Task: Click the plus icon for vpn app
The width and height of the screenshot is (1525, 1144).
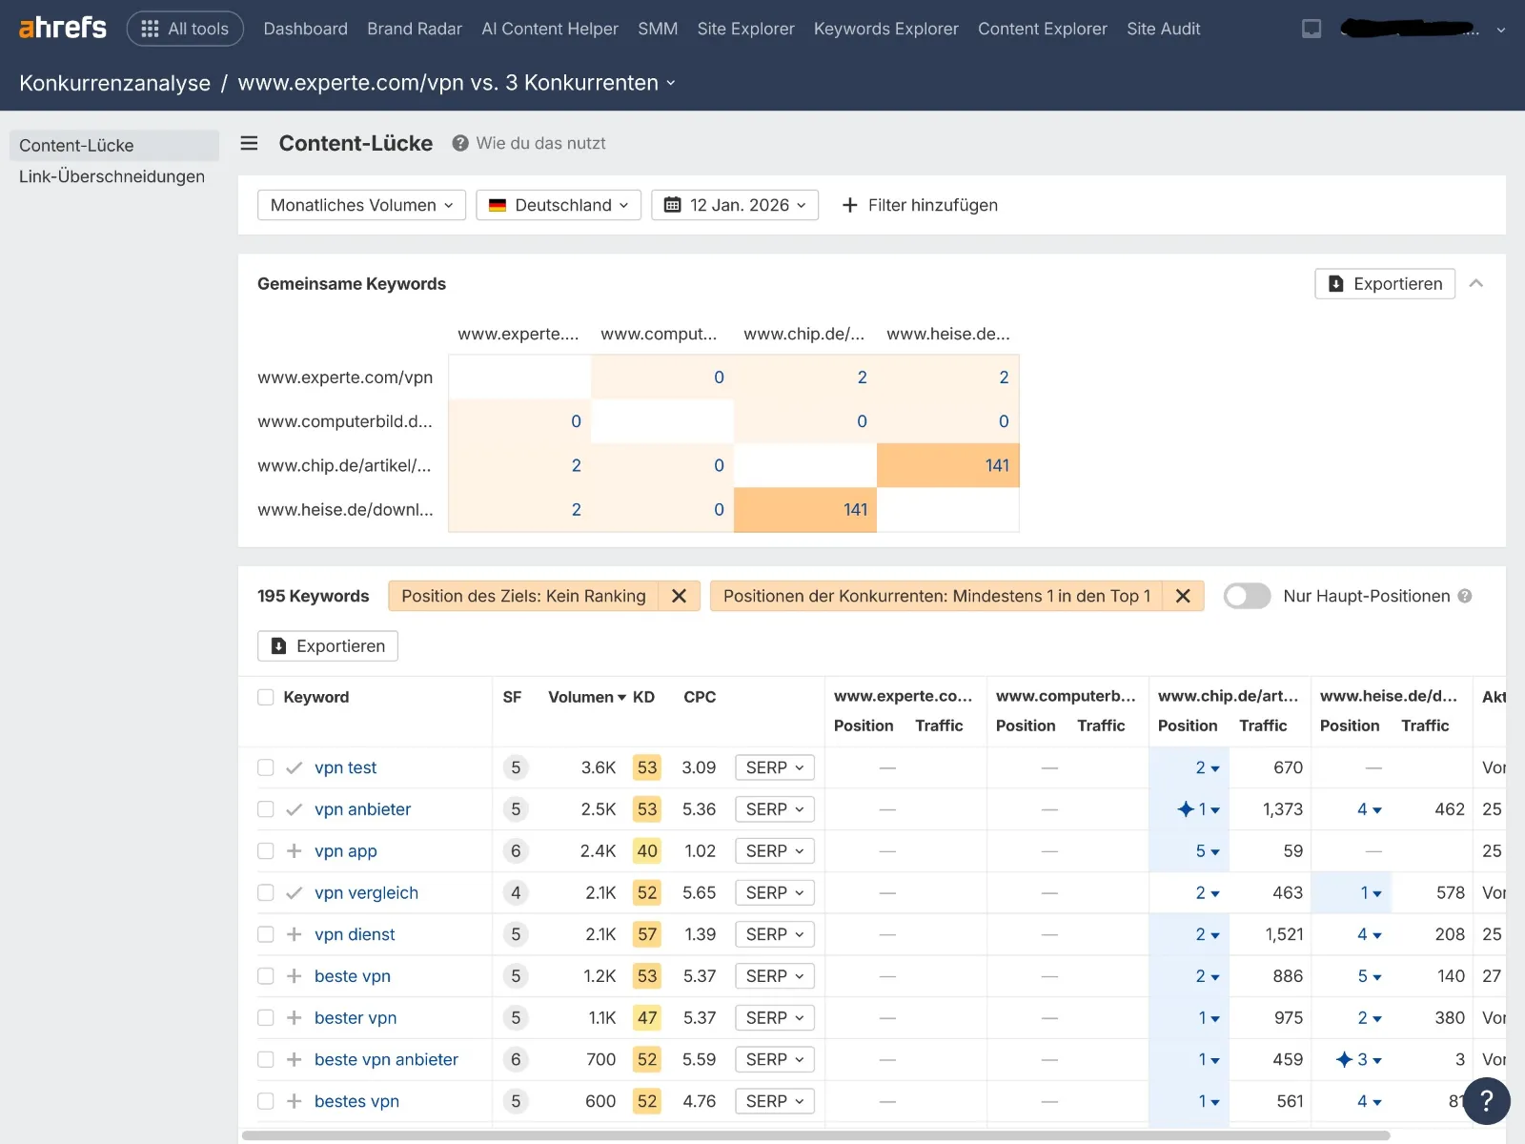Action: pos(295,850)
